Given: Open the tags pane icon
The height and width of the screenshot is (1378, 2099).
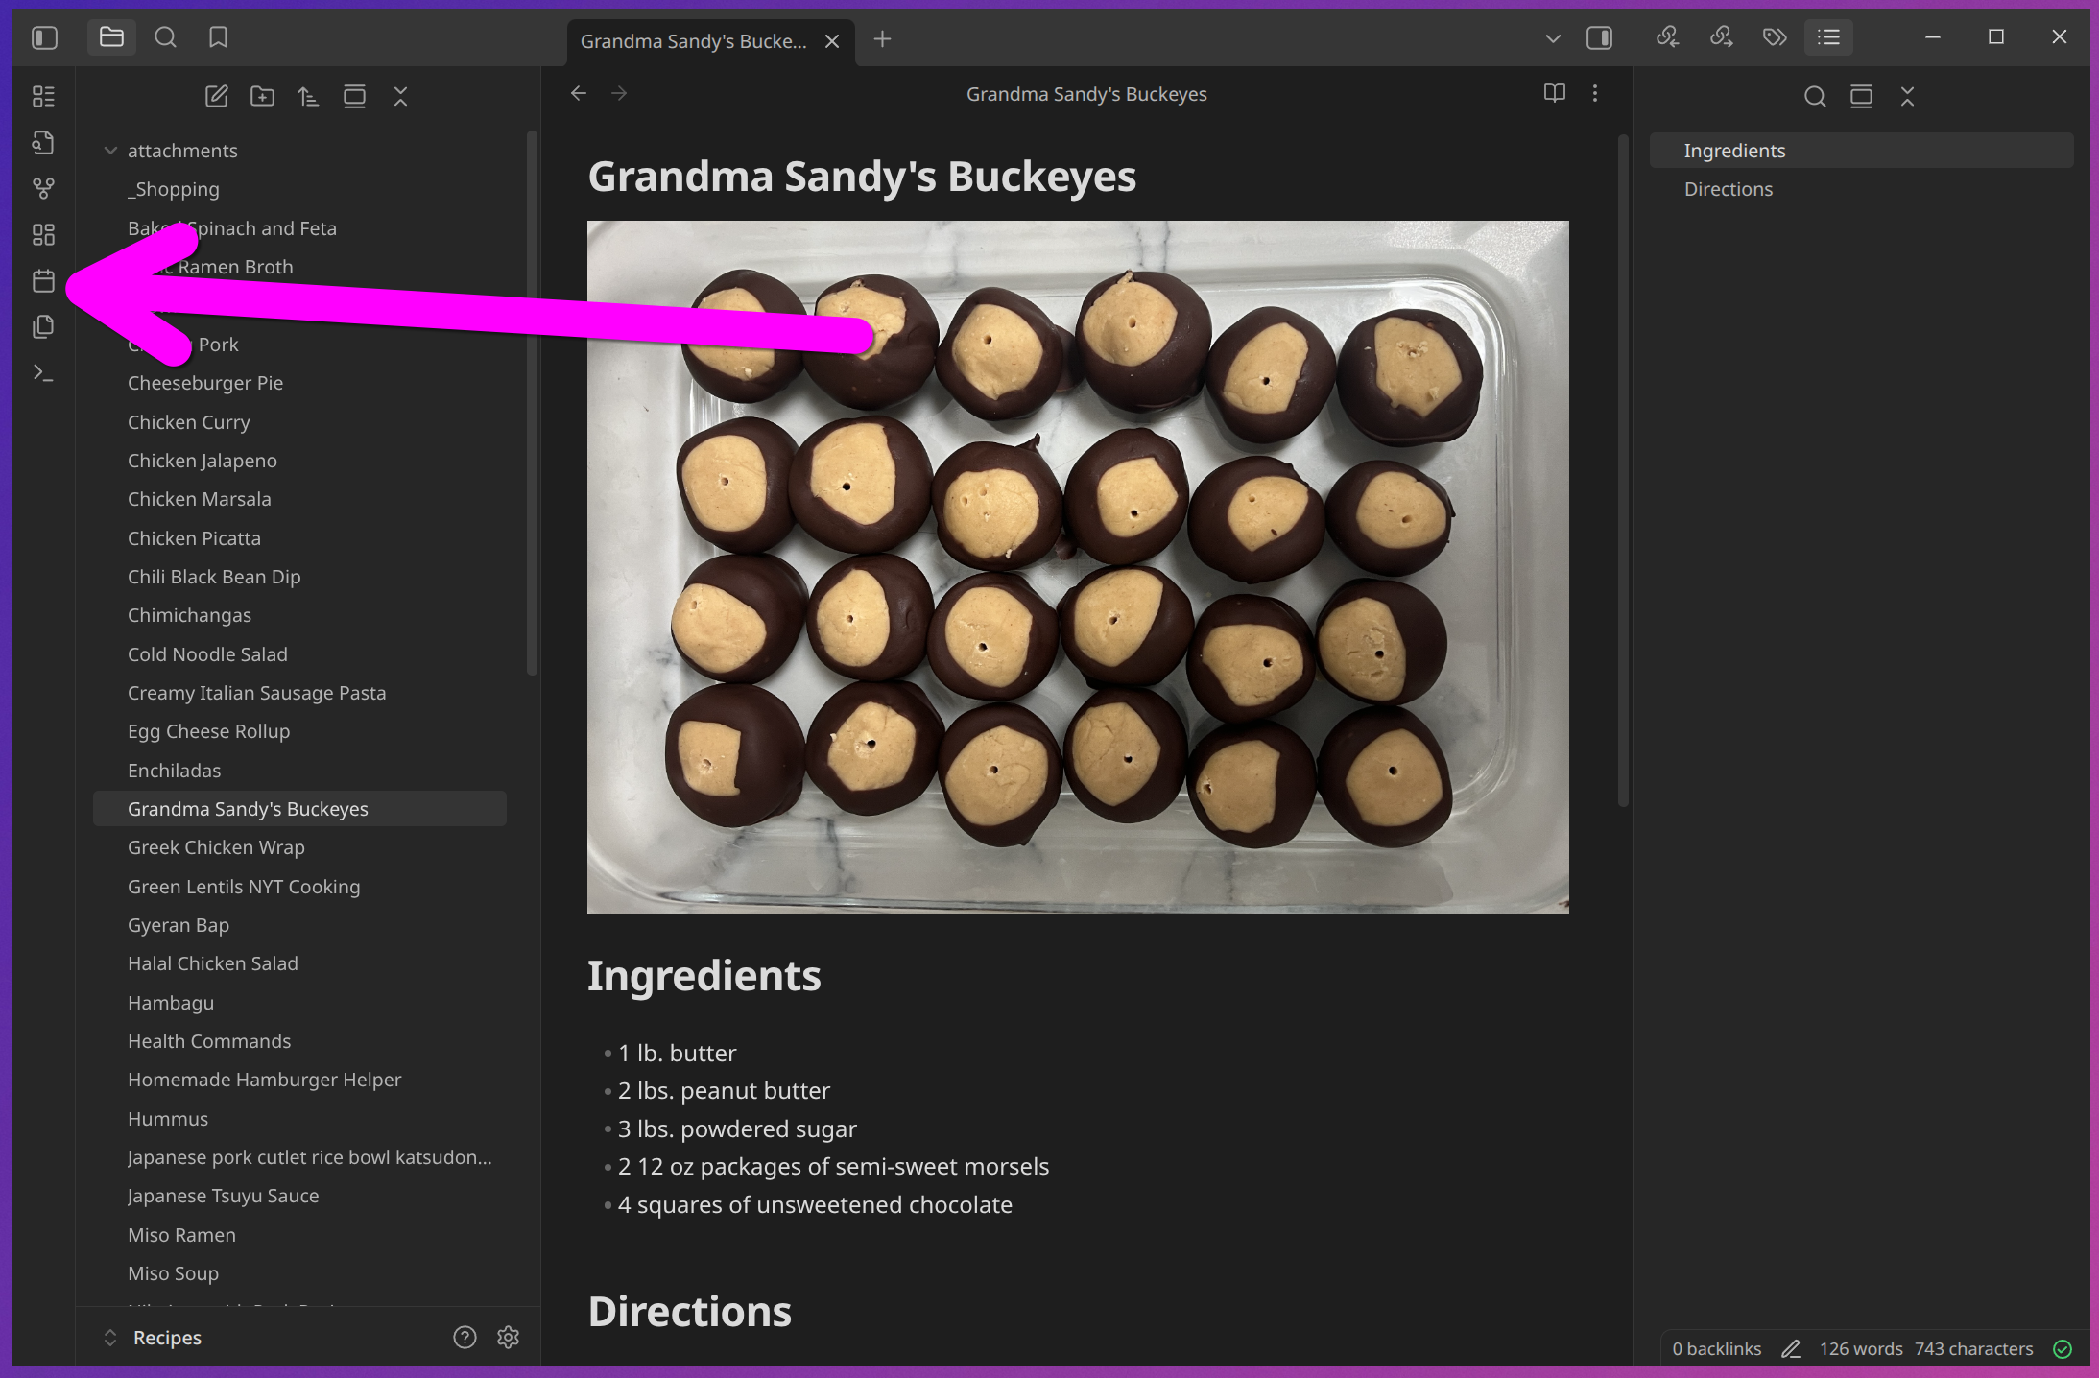Looking at the screenshot, I should tap(1775, 37).
